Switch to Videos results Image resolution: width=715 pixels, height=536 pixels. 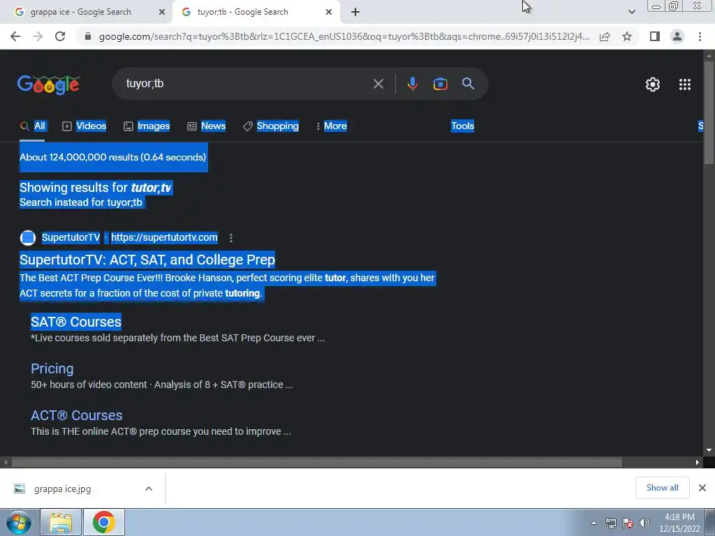tap(84, 126)
